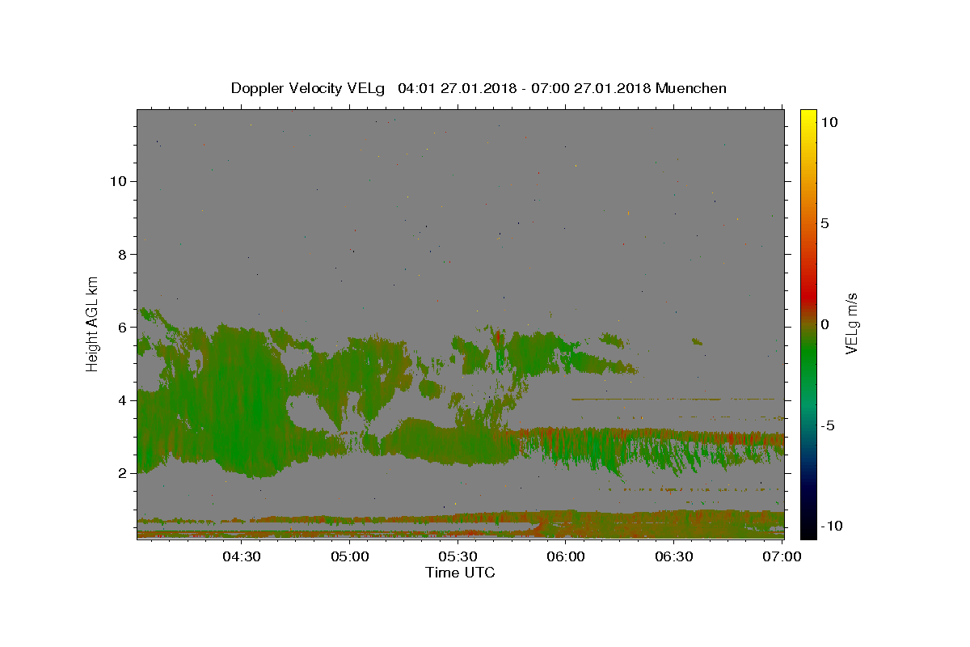This screenshot has height=647, width=970.
Task: Click the height tick label 6
Action: (122, 328)
